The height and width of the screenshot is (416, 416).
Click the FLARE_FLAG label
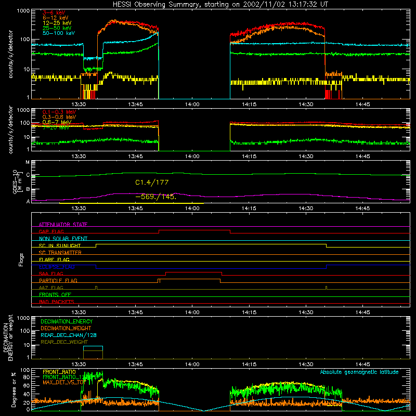pos(54,259)
